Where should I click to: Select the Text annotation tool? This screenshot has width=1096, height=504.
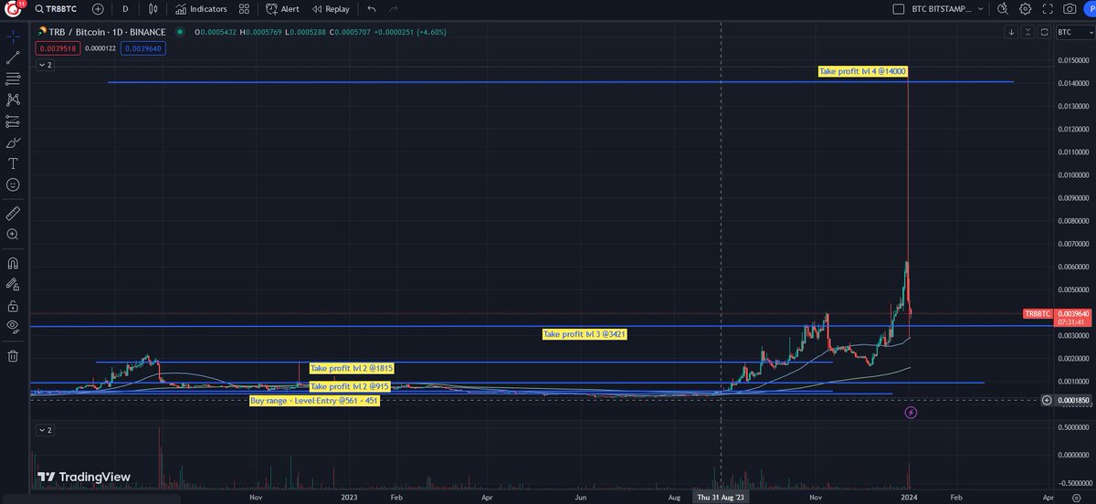[x=13, y=163]
